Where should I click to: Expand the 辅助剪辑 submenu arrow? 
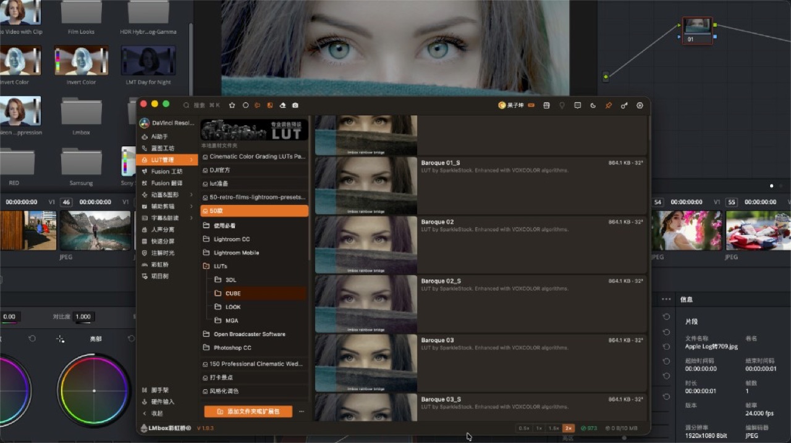pyautogui.click(x=191, y=207)
